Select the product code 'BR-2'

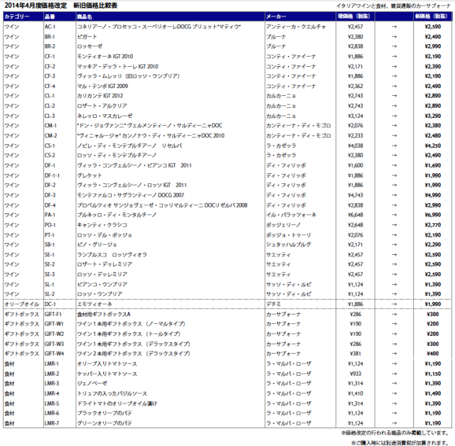[50, 46]
